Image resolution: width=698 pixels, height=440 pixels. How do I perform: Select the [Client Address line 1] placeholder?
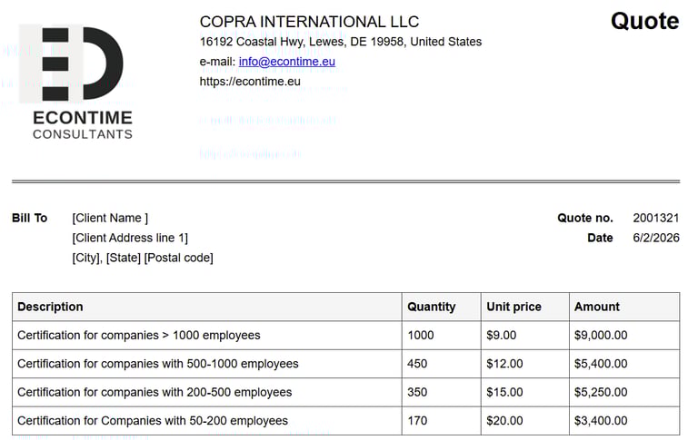tap(130, 238)
